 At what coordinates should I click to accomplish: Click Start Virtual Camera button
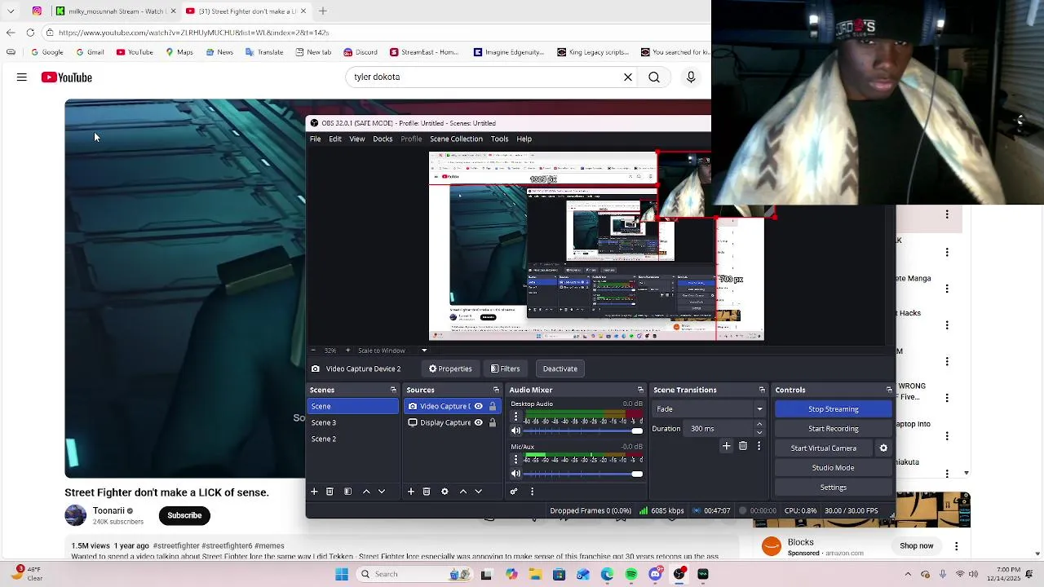coord(823,448)
